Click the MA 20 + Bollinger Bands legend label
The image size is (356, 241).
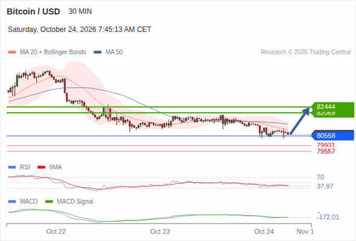pyautogui.click(x=53, y=52)
